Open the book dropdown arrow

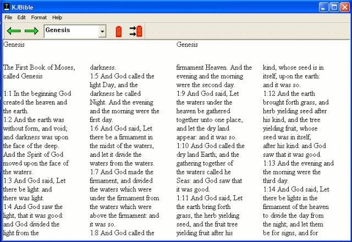[x=102, y=31]
